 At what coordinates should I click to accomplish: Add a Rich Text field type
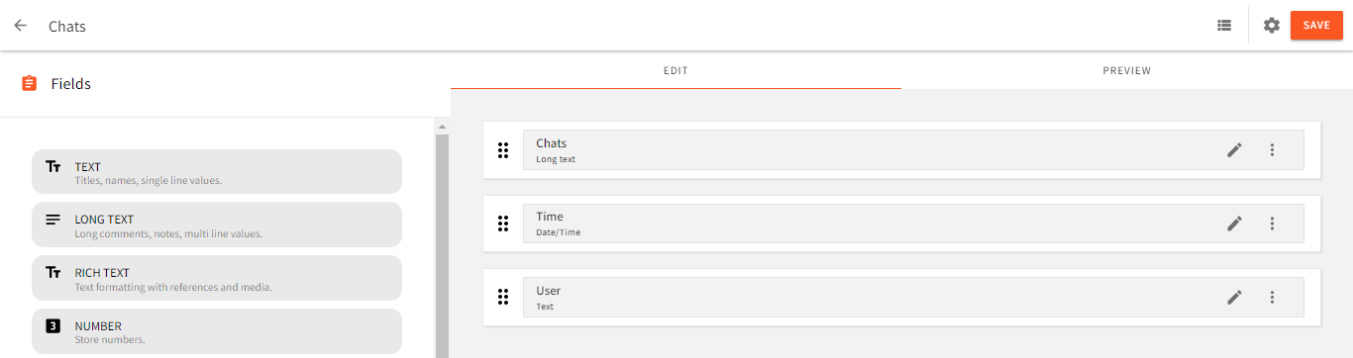(x=217, y=278)
